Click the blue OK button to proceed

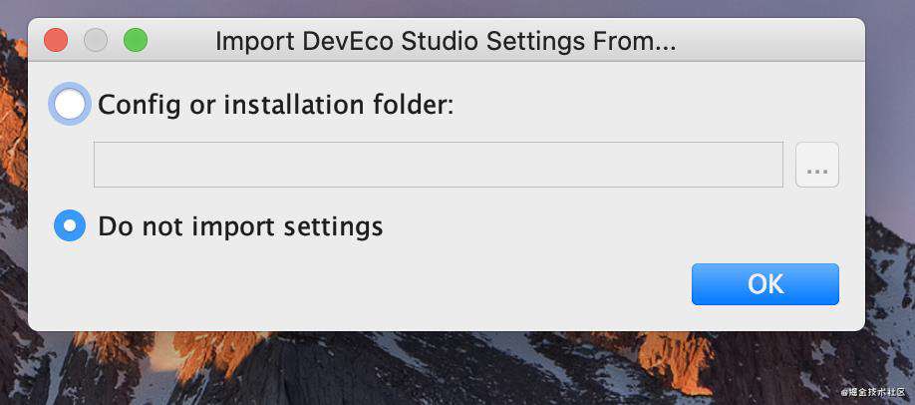point(765,284)
